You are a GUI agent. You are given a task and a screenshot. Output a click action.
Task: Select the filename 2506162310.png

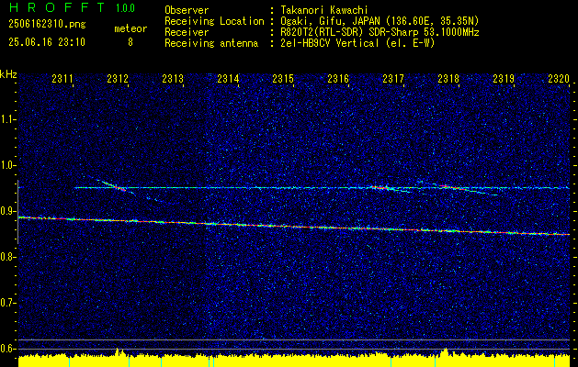point(47,25)
